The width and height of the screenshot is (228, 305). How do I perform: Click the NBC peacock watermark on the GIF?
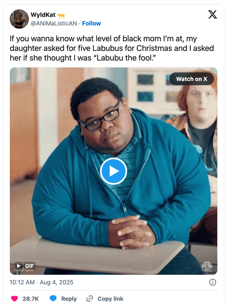(x=207, y=266)
